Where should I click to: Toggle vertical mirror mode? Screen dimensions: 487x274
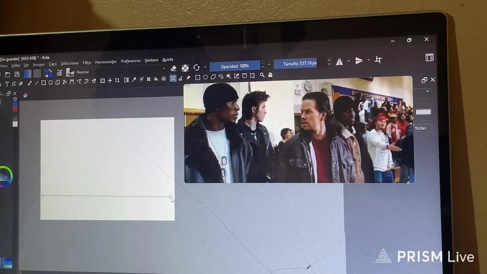tap(359, 61)
